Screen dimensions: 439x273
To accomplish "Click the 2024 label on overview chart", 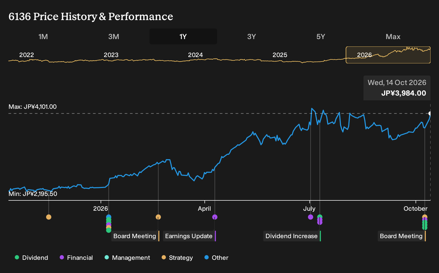I will (195, 55).
